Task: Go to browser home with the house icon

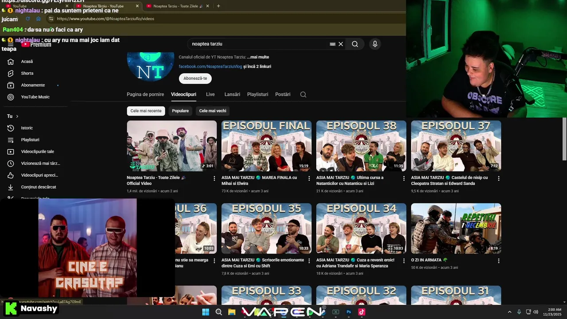Action: (39, 19)
